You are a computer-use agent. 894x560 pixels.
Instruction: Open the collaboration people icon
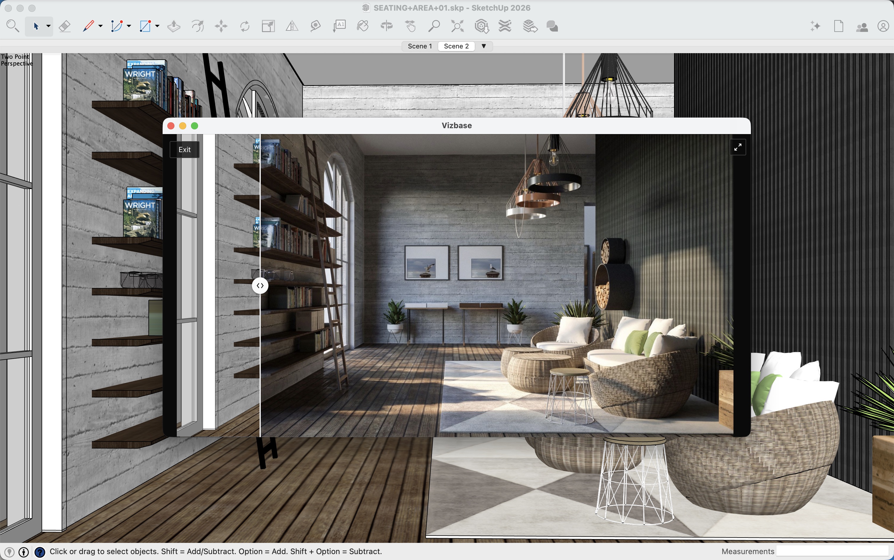click(x=862, y=27)
